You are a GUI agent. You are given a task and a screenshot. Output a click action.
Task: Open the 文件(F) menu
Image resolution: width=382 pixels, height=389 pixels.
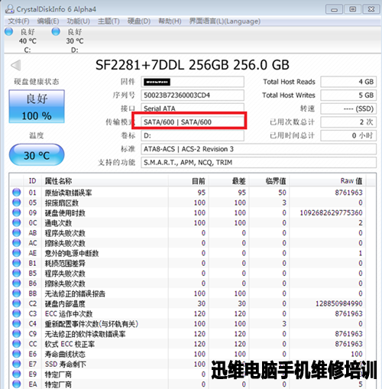pyautogui.click(x=18, y=21)
